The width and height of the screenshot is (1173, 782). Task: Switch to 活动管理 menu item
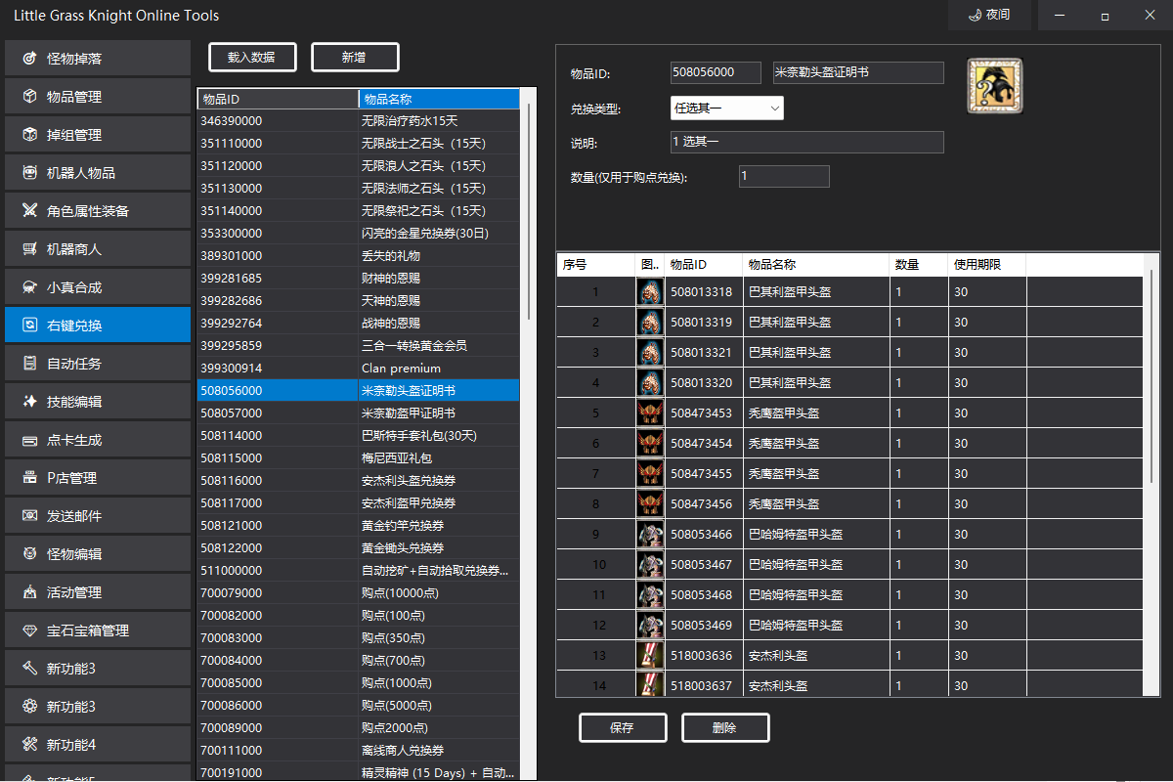click(x=97, y=592)
